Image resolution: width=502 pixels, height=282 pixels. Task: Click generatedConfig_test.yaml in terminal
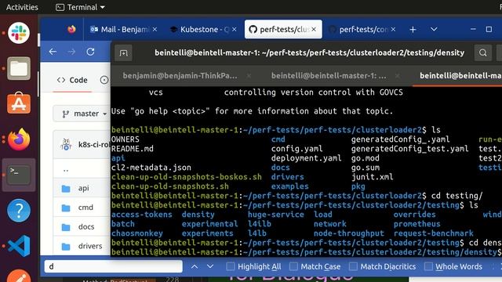click(x=409, y=149)
